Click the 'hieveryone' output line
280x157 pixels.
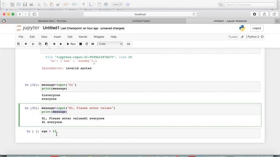click(51, 95)
